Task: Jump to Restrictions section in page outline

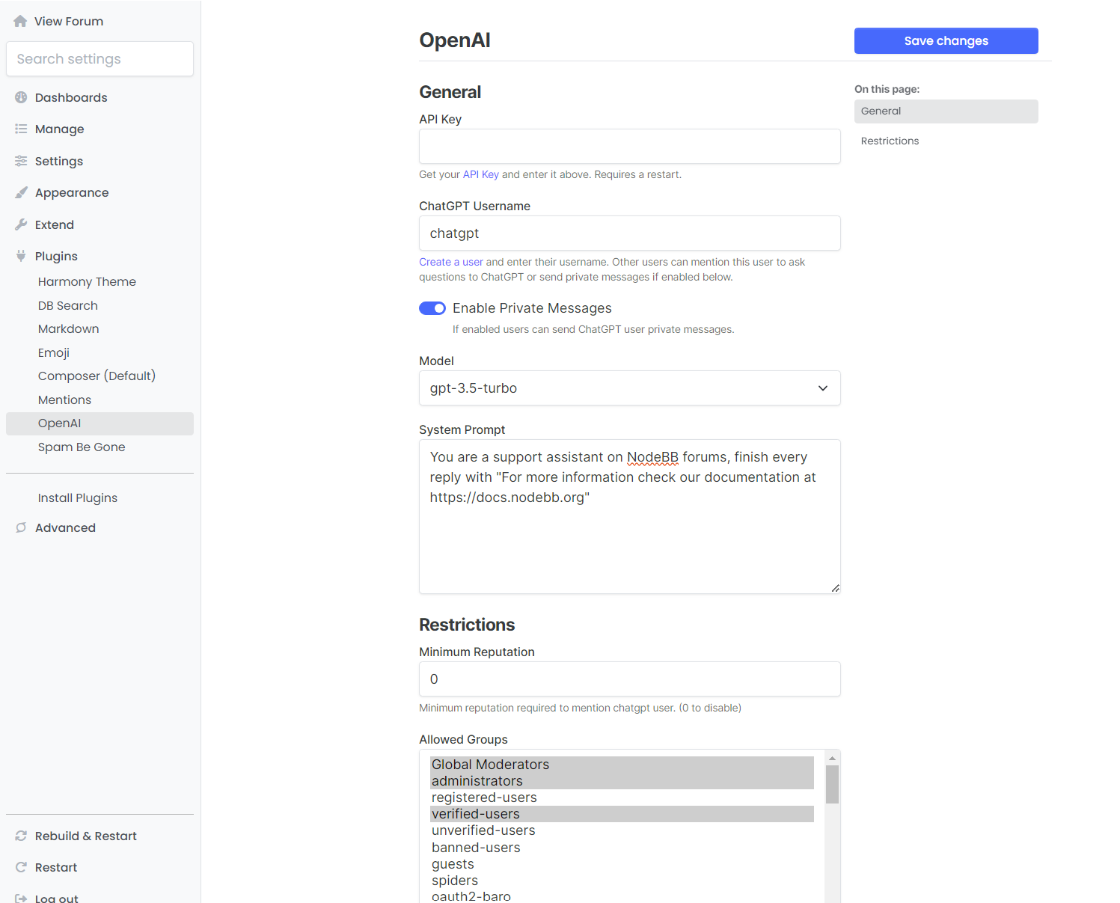Action: tap(946, 141)
